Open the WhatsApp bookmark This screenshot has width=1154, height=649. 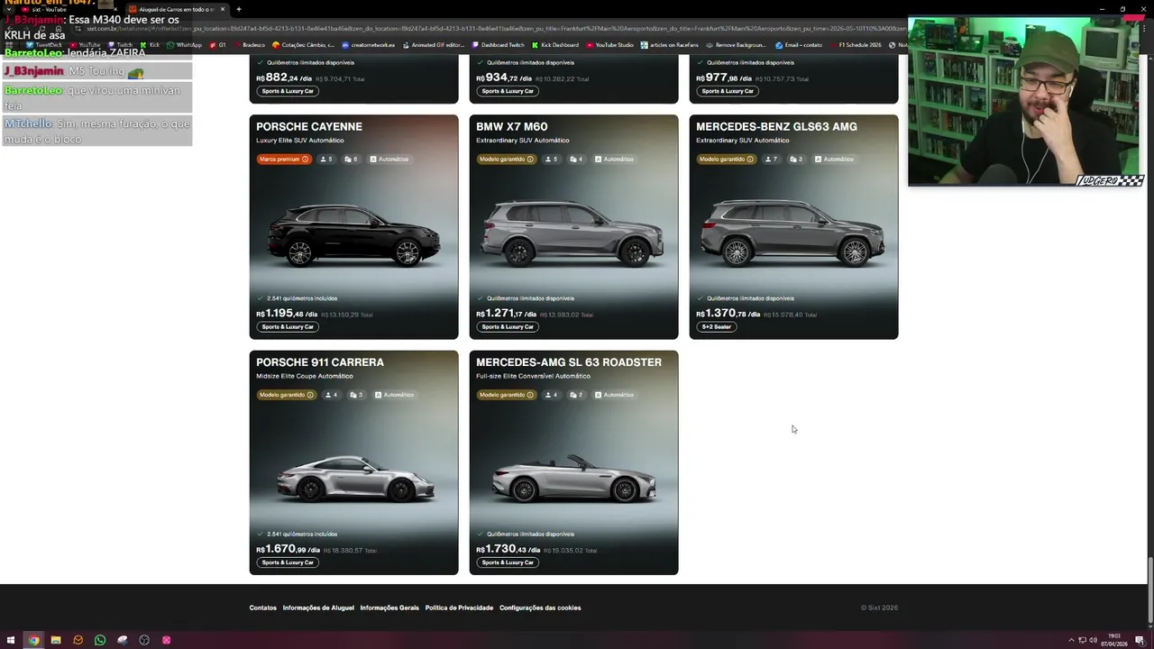[x=185, y=45]
